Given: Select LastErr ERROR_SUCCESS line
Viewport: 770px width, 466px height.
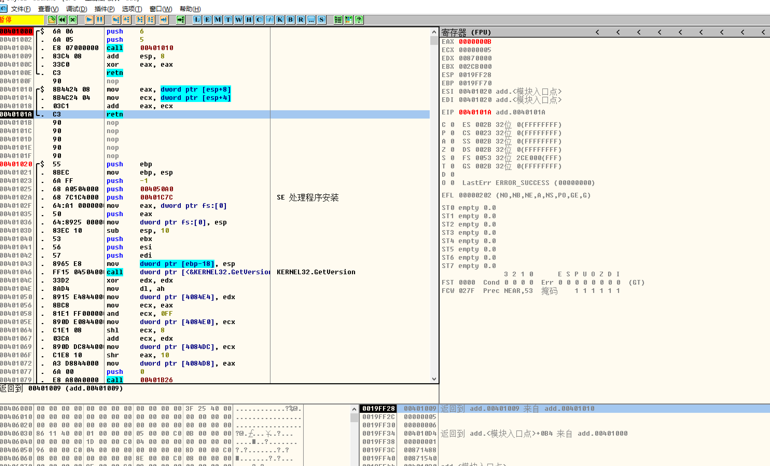Looking at the screenshot, I should [x=529, y=183].
